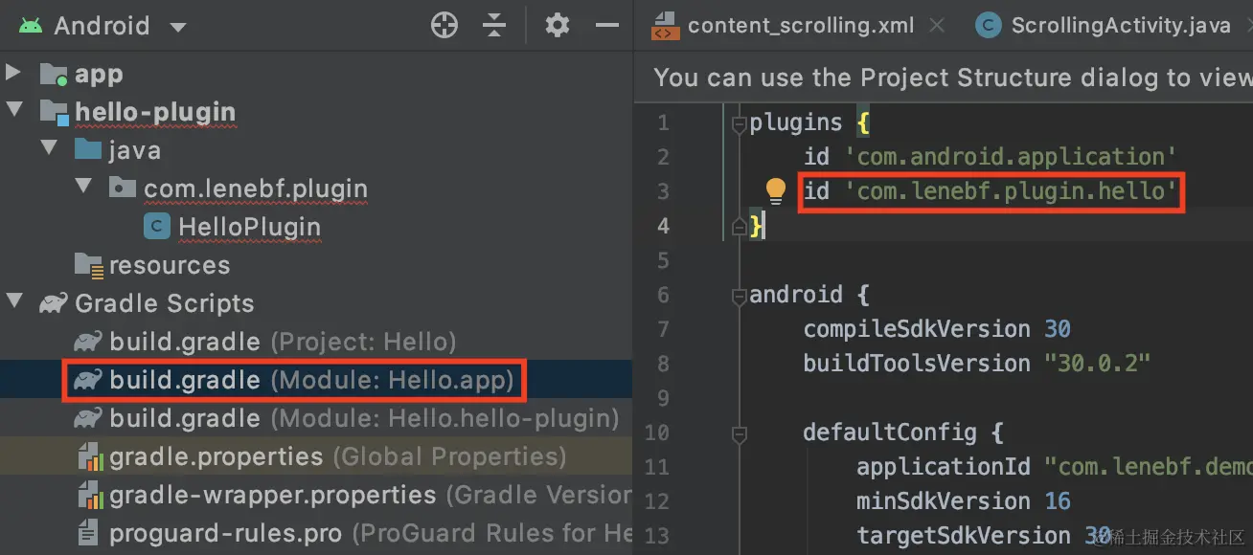Click proguard-rules.pro file icon
The height and width of the screenshot is (555, 1253).
pyautogui.click(x=88, y=533)
